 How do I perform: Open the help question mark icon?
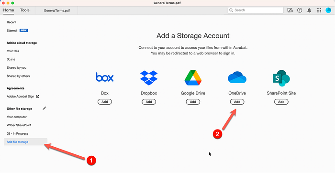click(x=300, y=10)
